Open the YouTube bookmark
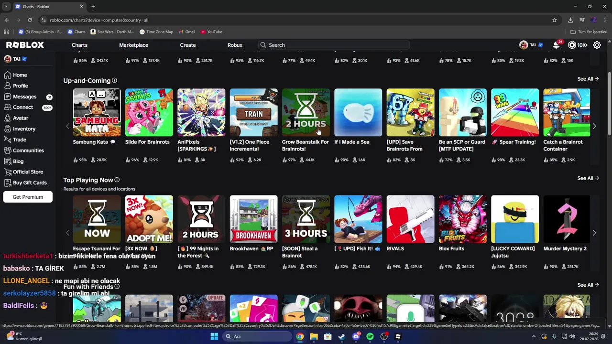Viewport: 612px width, 344px height. pos(211,32)
